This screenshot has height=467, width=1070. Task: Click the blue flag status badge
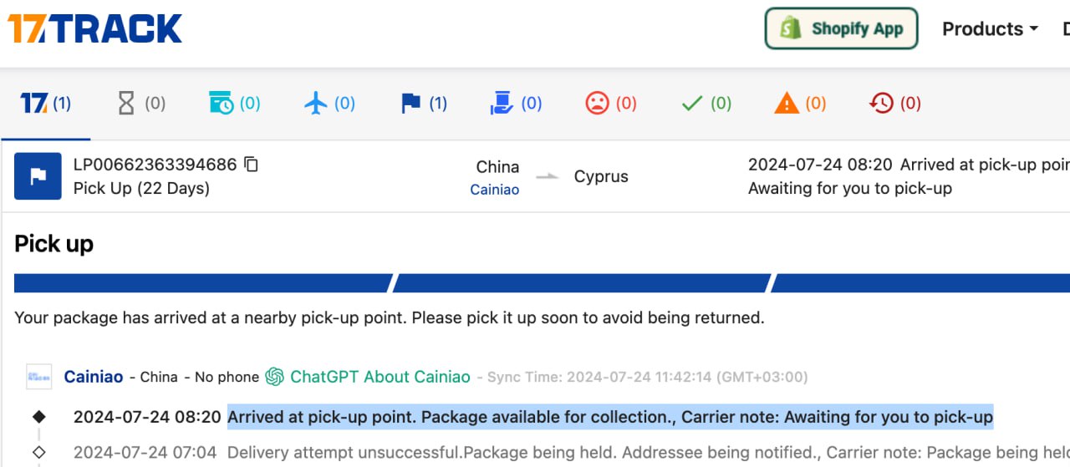click(x=38, y=176)
